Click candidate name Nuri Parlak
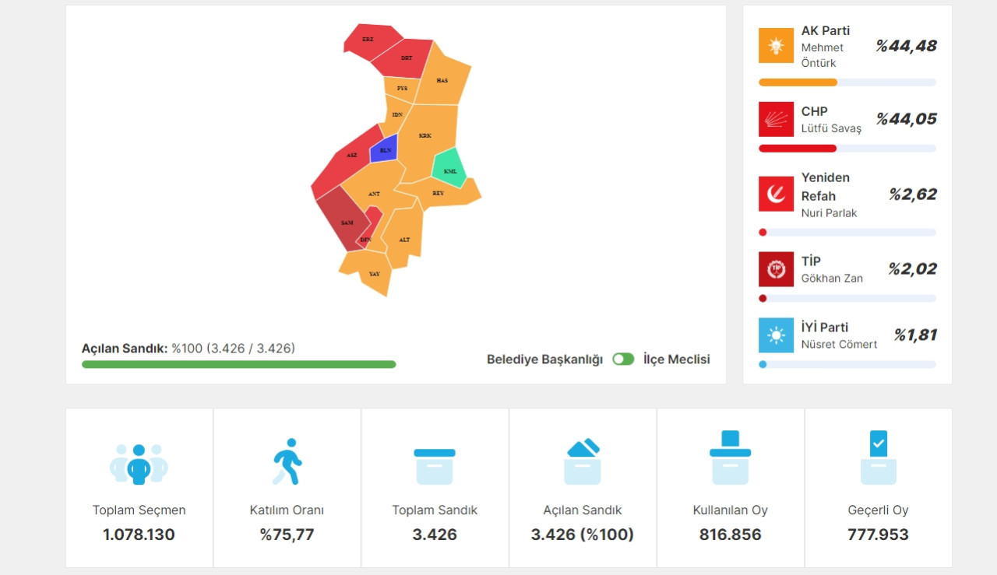 click(829, 212)
